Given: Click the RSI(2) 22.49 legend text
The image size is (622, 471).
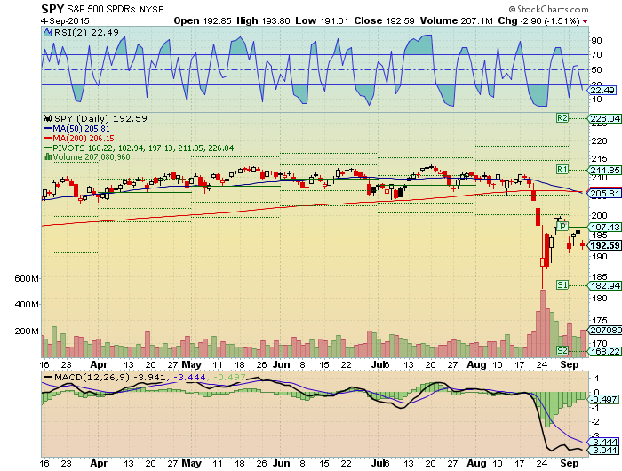Looking at the screenshot, I should (x=86, y=33).
